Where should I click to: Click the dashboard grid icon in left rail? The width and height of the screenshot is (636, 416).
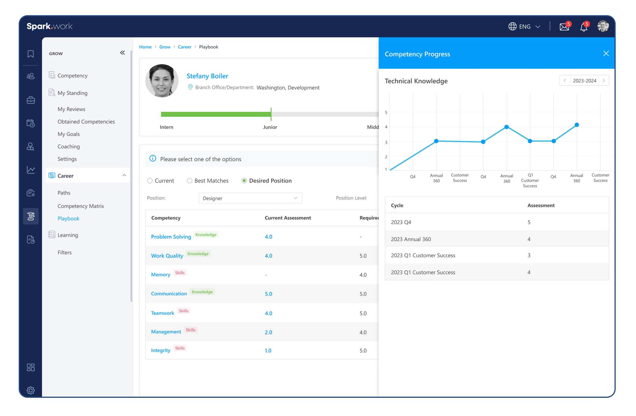[x=31, y=367]
